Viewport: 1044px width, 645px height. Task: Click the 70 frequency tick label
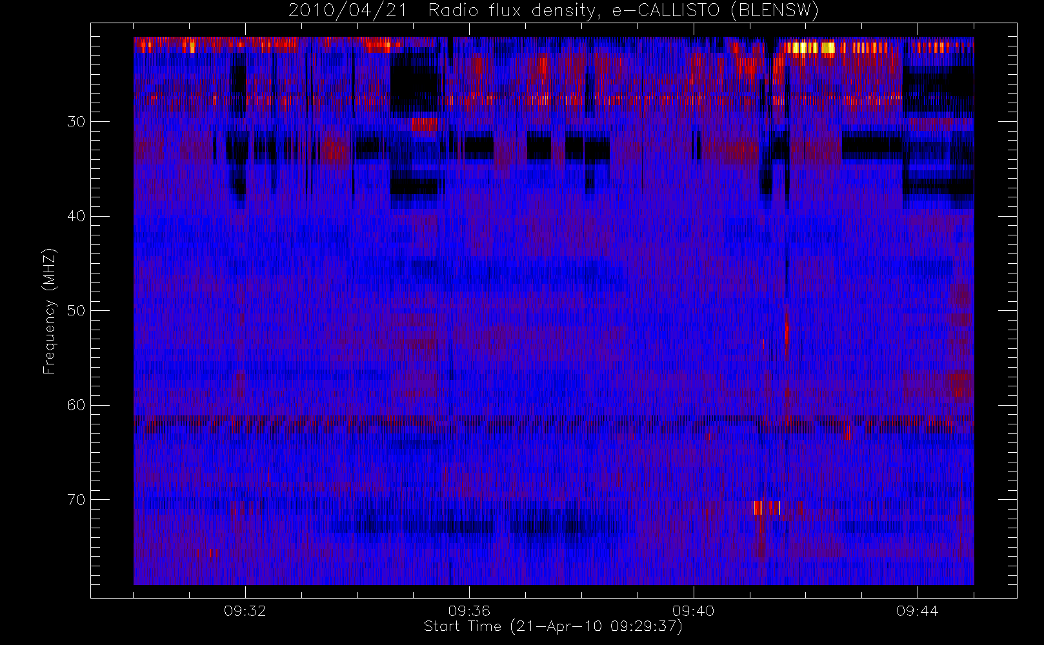tap(76, 500)
